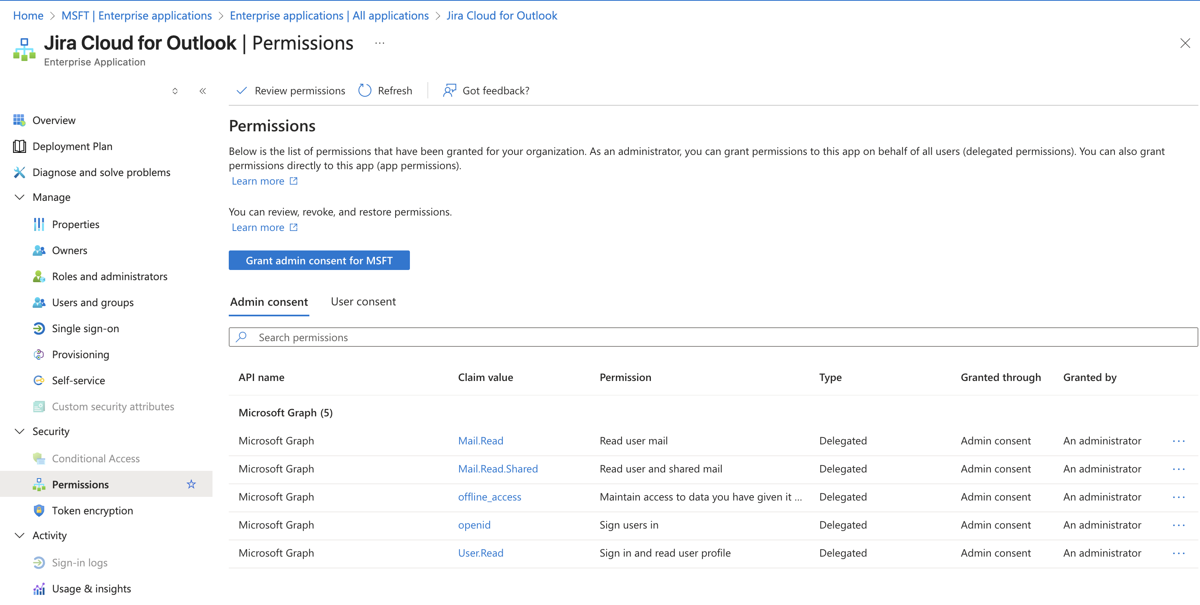Click the Diagnose and solve problems wrench icon
Screen dimensions: 1200x605
(x=19, y=172)
